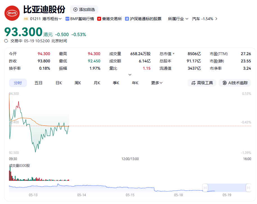Open the 更多 chart period dropdown

point(157,83)
